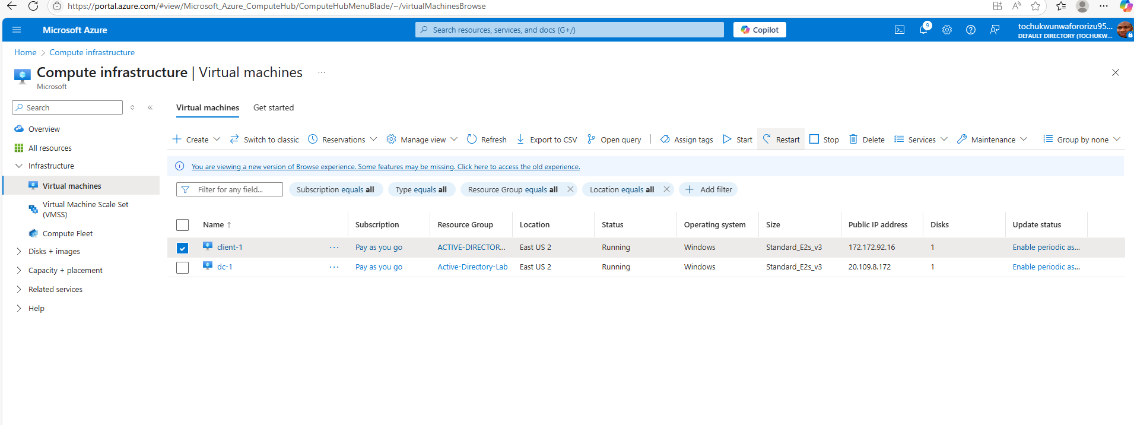
Task: Open the Azure portal hamburger menu
Action: tap(17, 30)
